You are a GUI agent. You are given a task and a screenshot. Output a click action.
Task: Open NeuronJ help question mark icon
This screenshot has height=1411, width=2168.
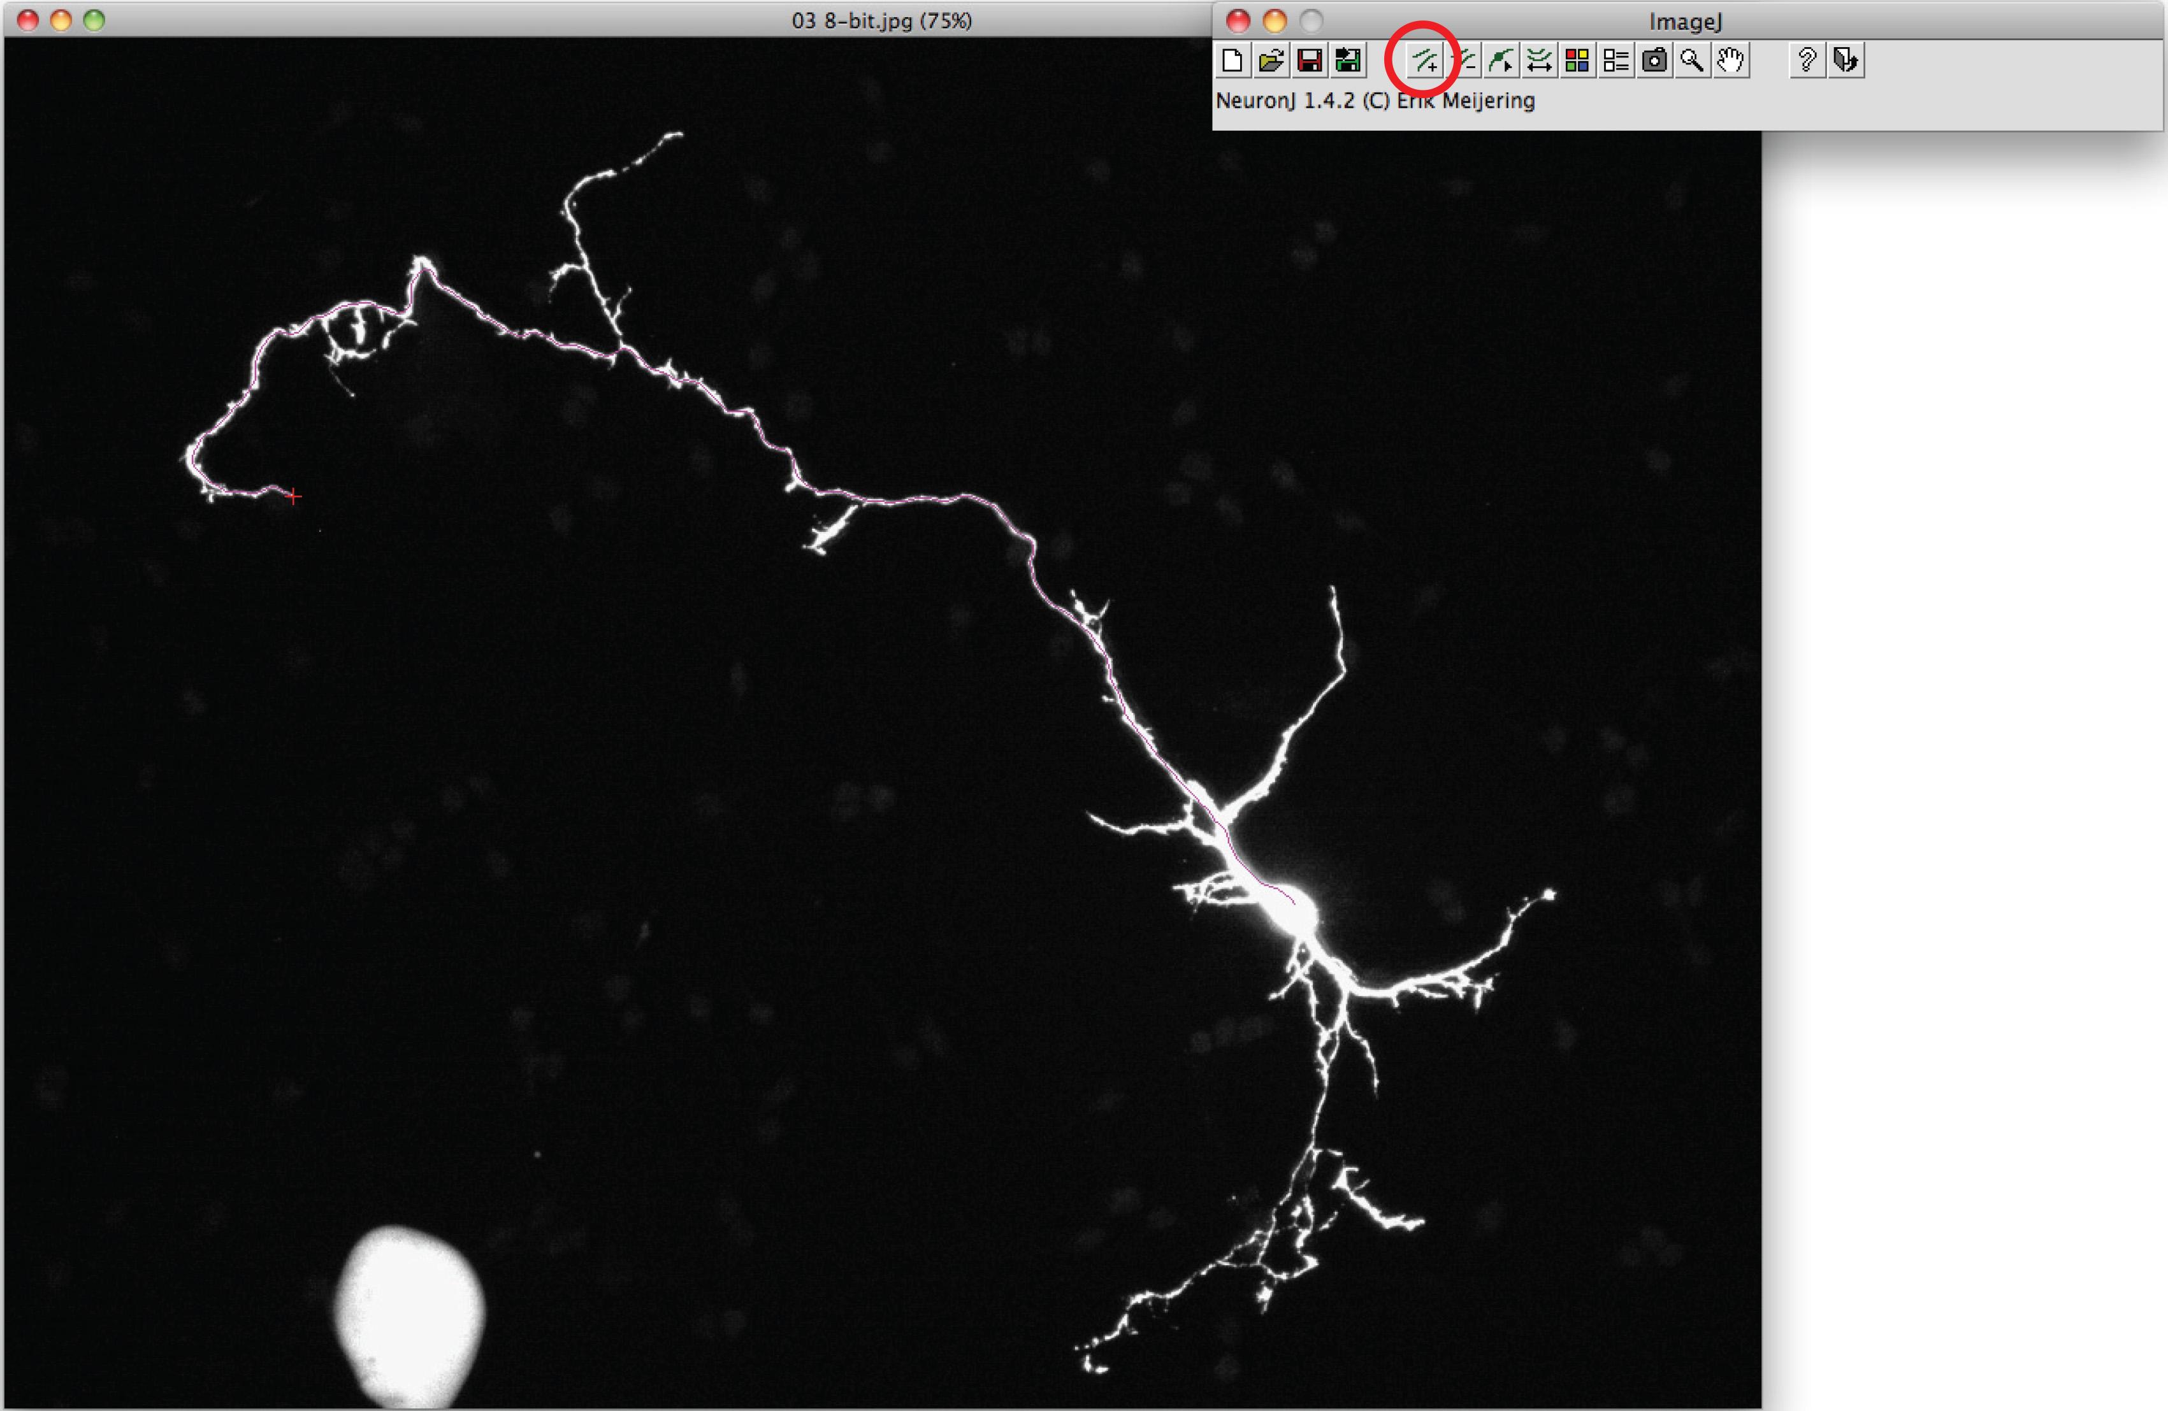tap(1807, 61)
